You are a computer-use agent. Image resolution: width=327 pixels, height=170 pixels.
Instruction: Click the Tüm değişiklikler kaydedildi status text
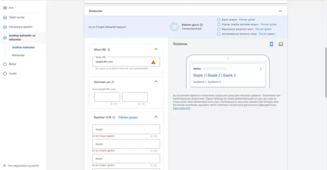[23, 166]
